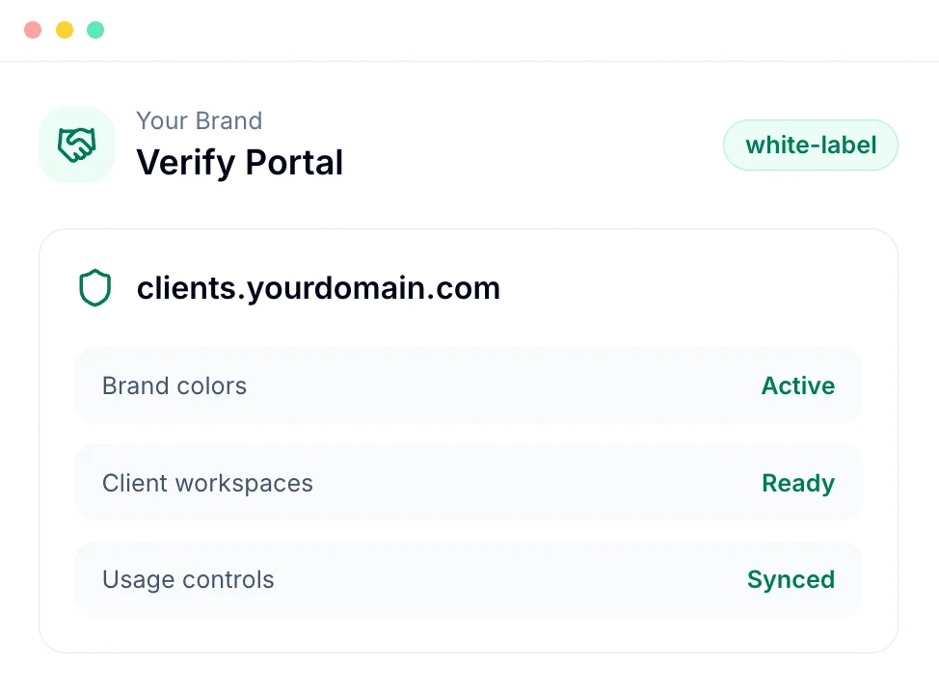939x690 pixels.
Task: Click the shield beside clients.yourdomain.com
Action: pos(94,287)
